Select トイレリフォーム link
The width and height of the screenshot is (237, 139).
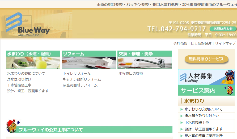tap(77, 73)
